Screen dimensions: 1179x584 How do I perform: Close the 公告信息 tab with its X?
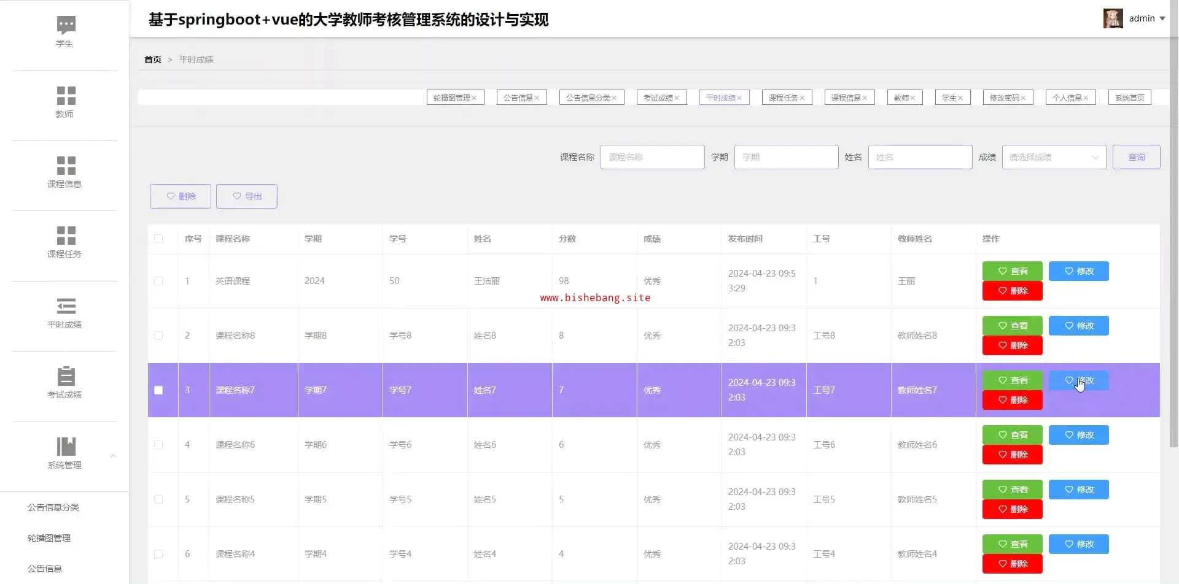click(x=537, y=98)
